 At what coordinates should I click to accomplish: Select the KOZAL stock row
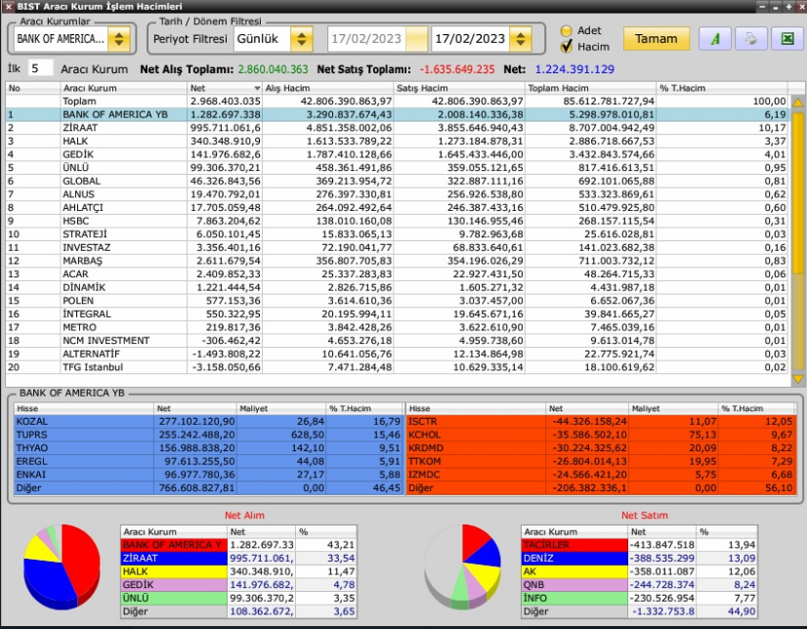(x=208, y=421)
